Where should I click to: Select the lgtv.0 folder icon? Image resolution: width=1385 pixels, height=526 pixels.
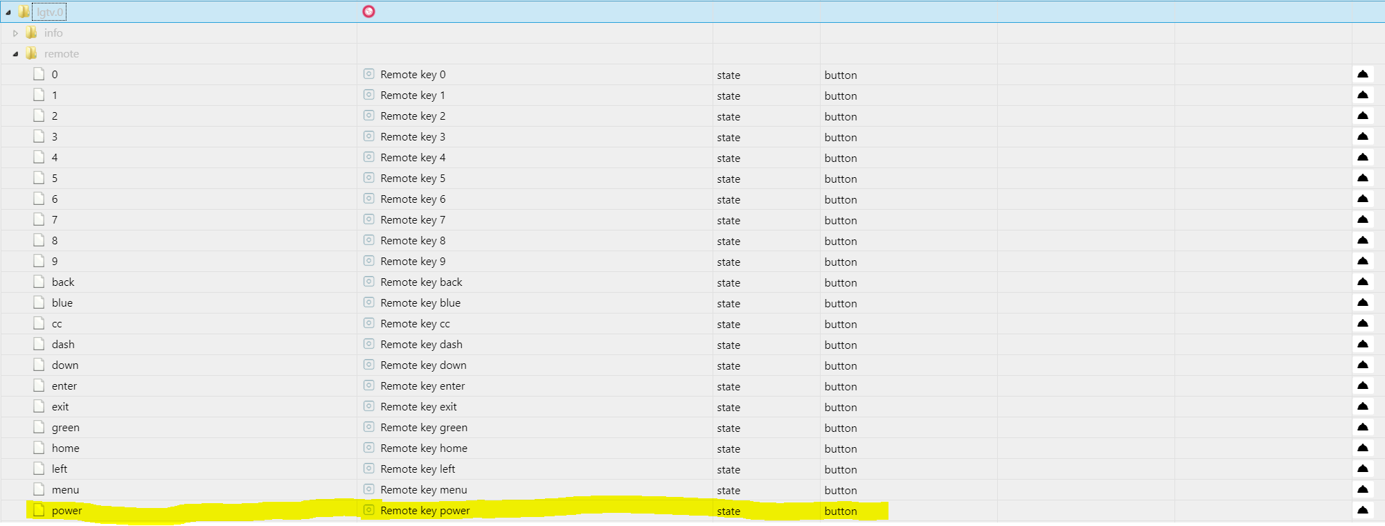click(x=24, y=12)
